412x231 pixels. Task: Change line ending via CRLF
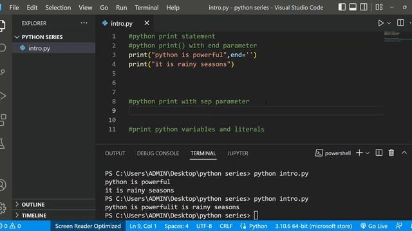click(226, 226)
